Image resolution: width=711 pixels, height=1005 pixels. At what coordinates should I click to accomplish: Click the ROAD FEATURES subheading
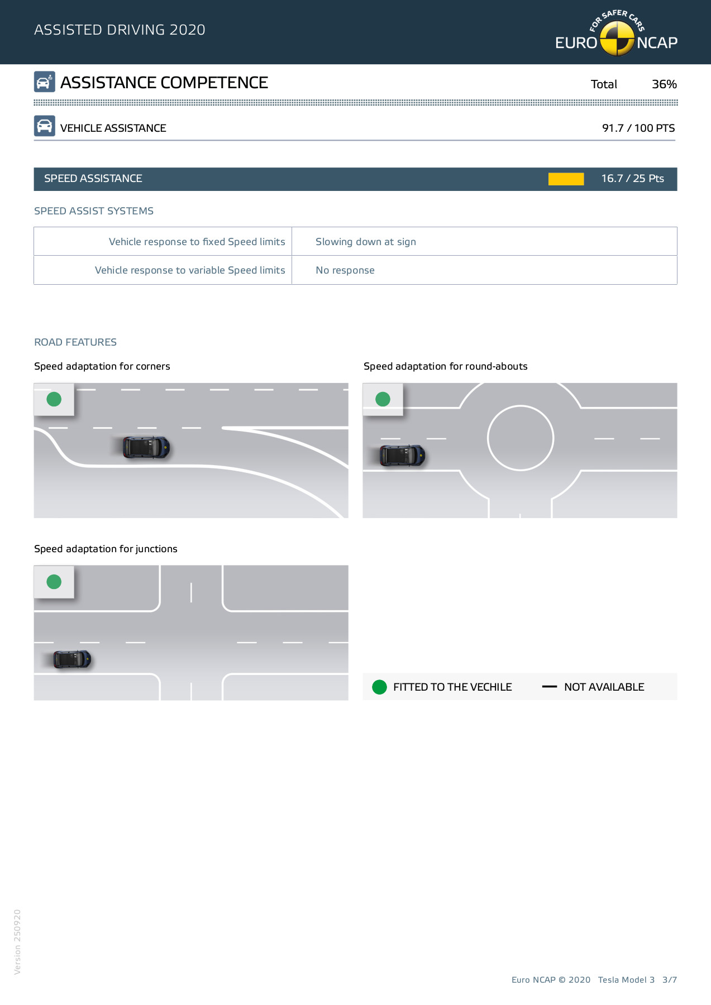coord(75,342)
